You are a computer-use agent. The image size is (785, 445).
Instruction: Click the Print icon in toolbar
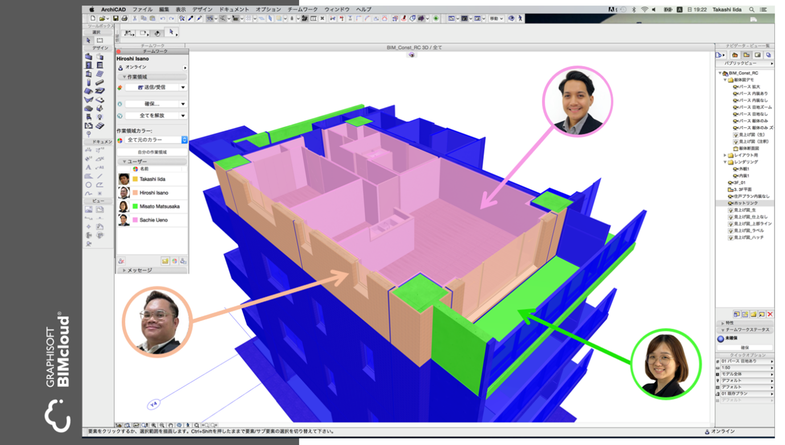point(124,19)
